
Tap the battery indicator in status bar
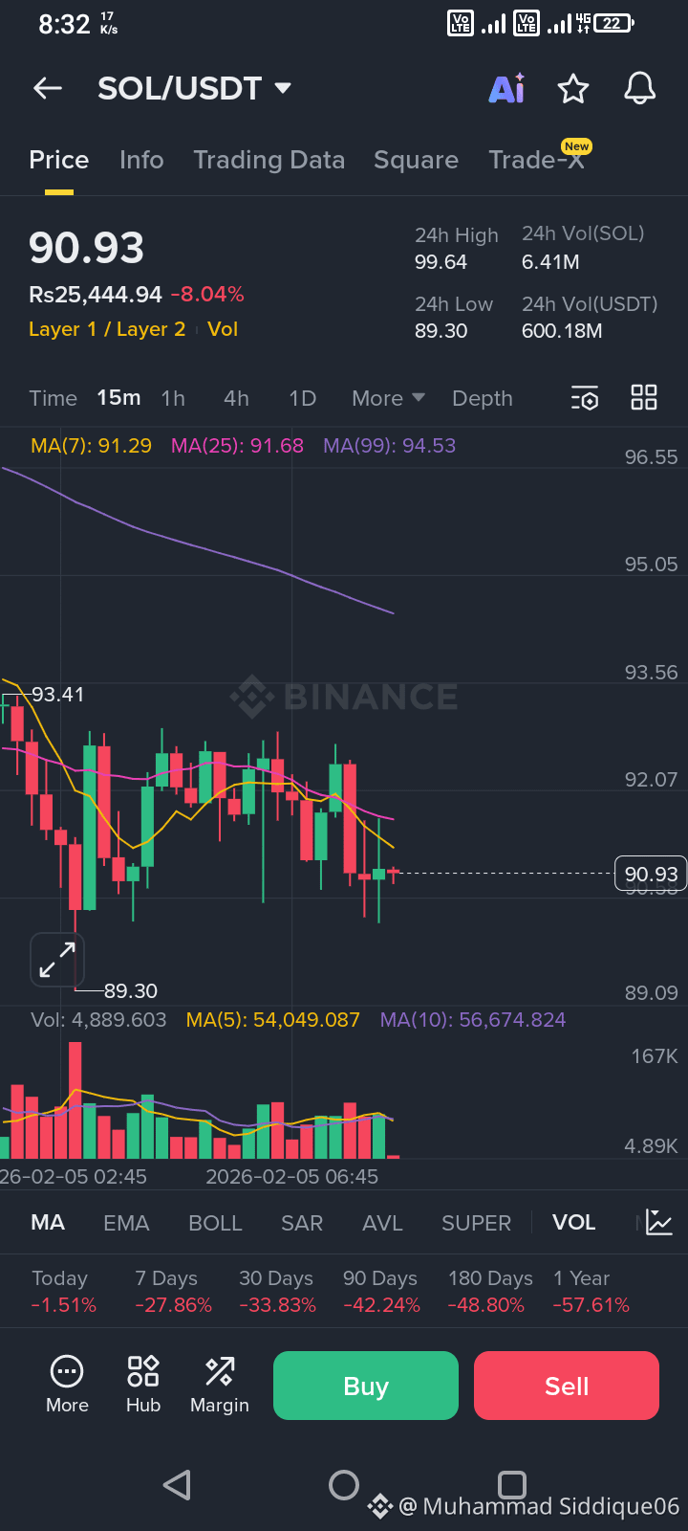coord(614,23)
